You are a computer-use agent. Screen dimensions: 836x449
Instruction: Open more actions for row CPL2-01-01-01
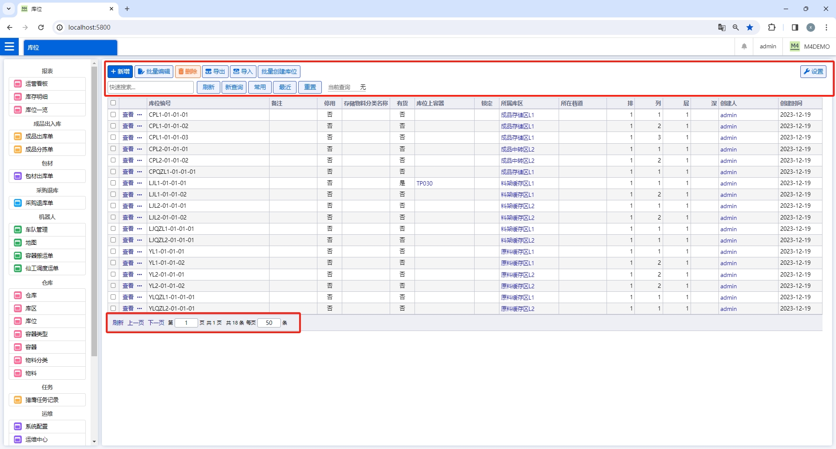coord(139,149)
